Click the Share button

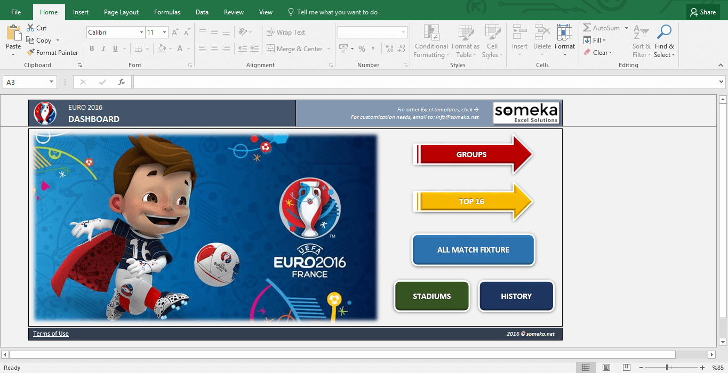(x=703, y=12)
